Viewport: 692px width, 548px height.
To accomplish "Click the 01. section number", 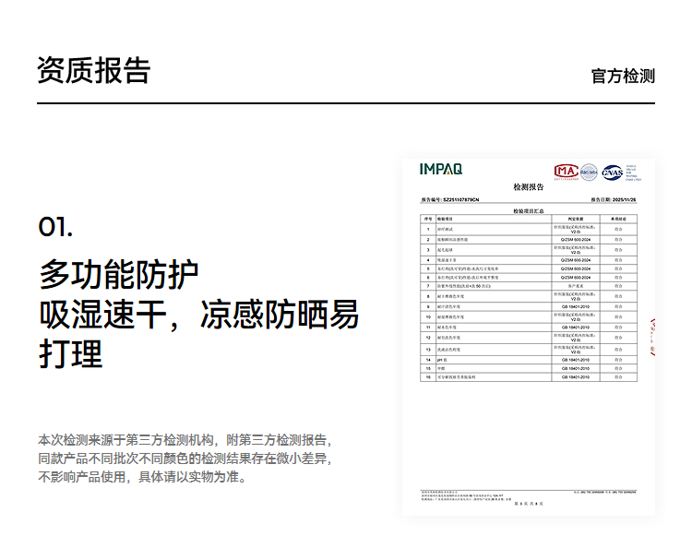I will pos(55,227).
